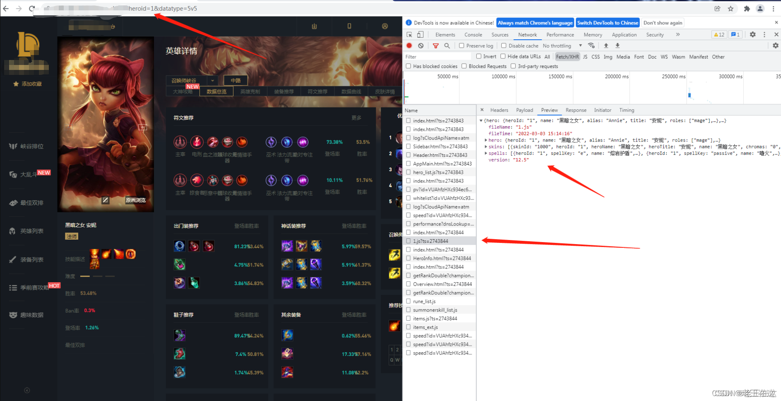Image resolution: width=781 pixels, height=401 pixels.
Task: Enable Disable cache checkbox
Action: (504, 46)
